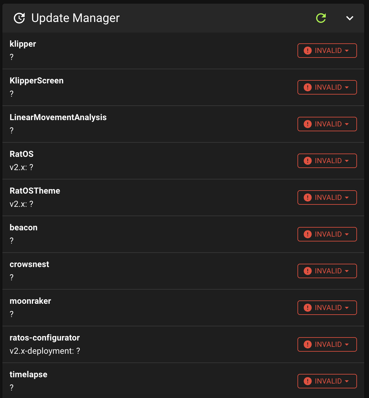This screenshot has width=369, height=398.
Task: Click the INVALID button for moonraker
Action: click(327, 308)
